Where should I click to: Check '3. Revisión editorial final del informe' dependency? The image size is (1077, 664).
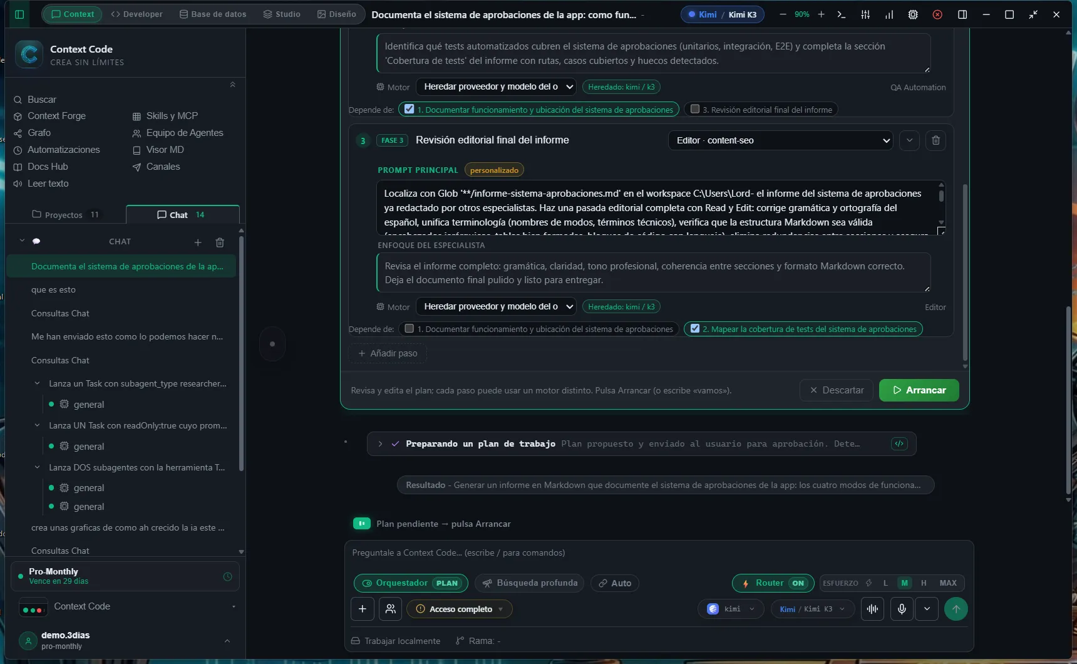point(694,109)
